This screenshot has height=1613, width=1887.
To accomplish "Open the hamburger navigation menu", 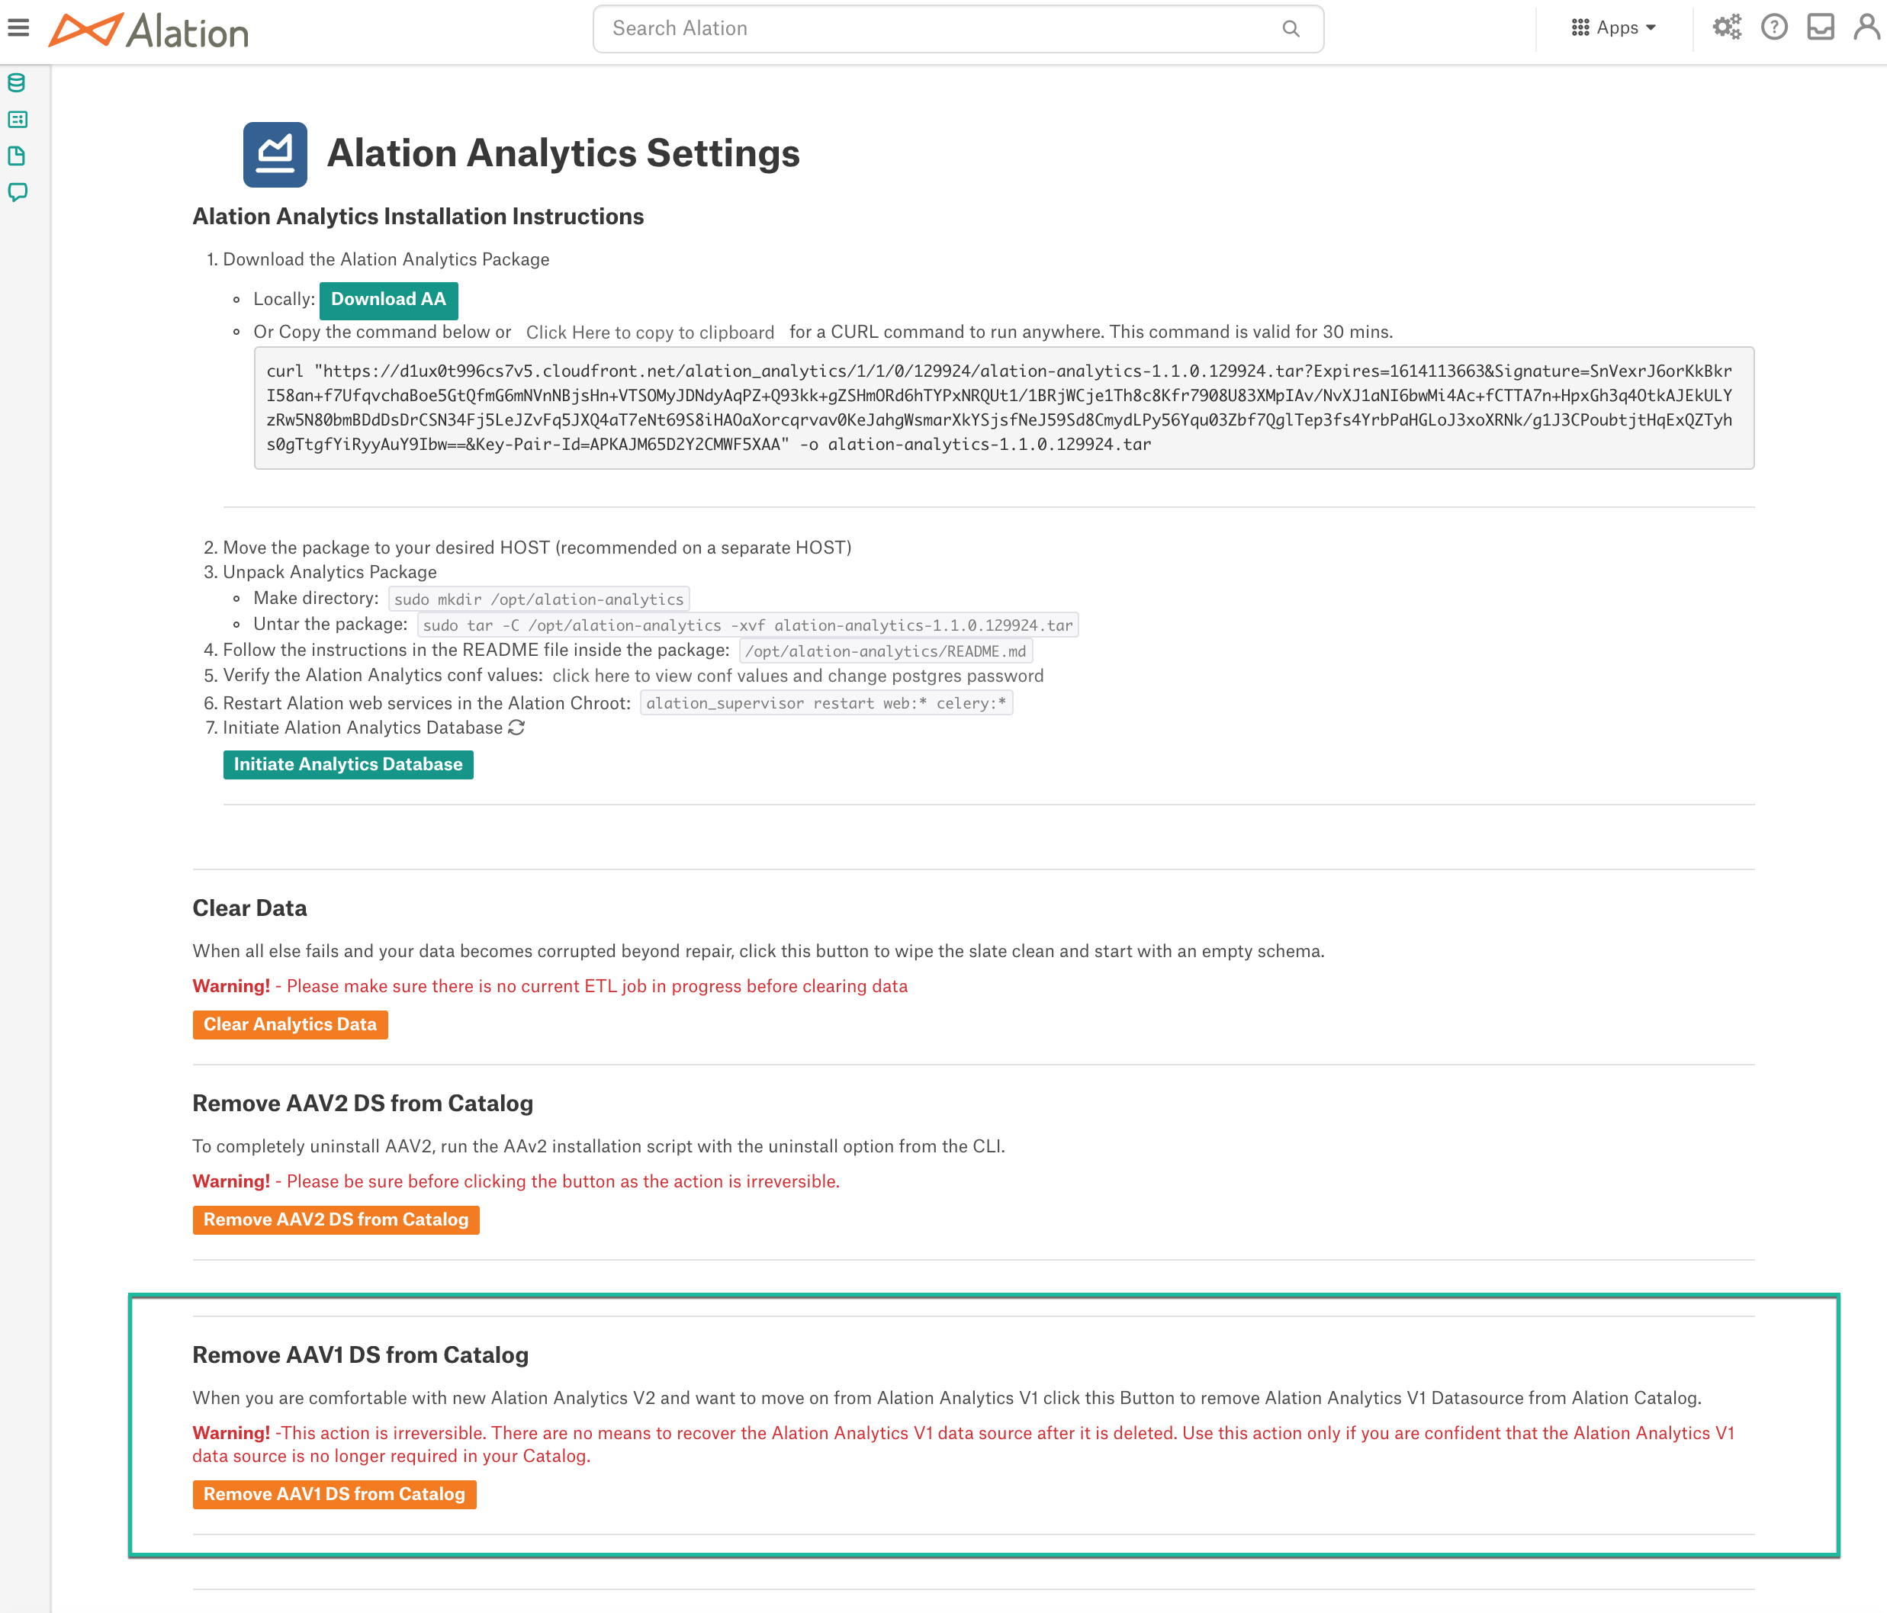I will [18, 28].
